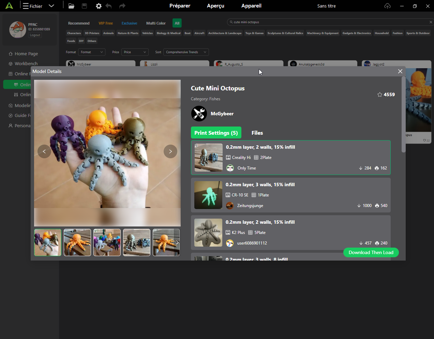Select the CR-10 SE print setting entry
This screenshot has width=434, height=339.
[291, 195]
